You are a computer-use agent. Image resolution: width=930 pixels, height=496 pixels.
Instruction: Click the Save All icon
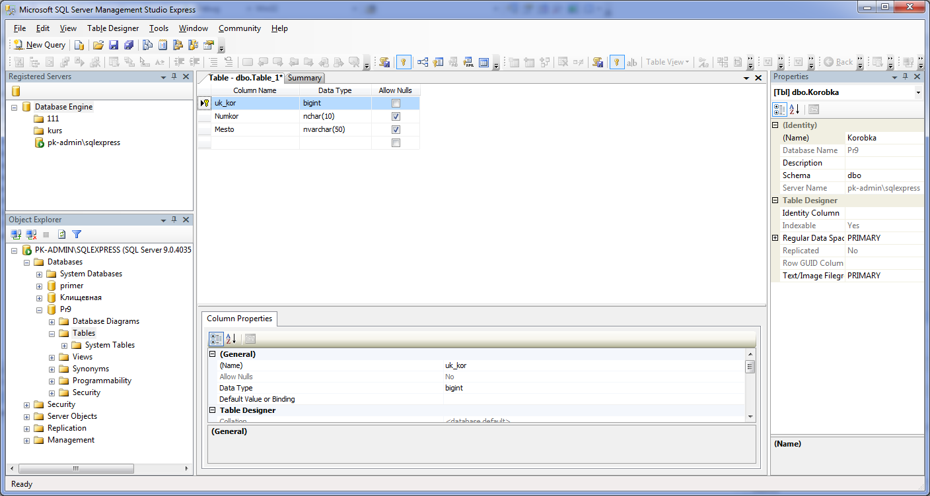[129, 45]
